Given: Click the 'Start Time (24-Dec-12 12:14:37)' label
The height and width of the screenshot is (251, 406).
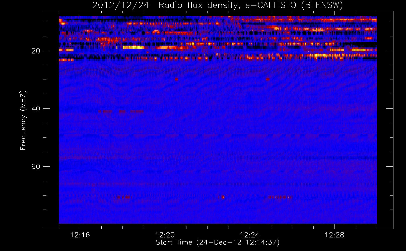Looking at the screenshot, I should pyautogui.click(x=218, y=242).
